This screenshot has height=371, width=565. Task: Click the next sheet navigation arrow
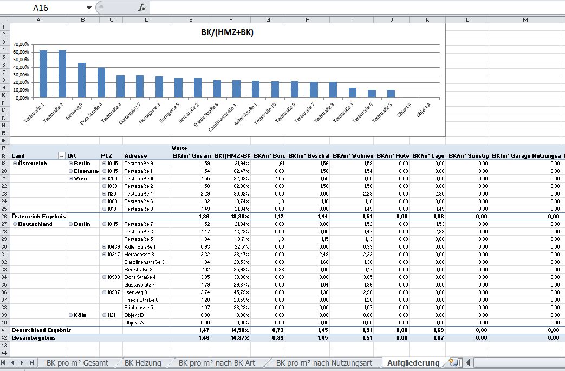click(x=23, y=362)
